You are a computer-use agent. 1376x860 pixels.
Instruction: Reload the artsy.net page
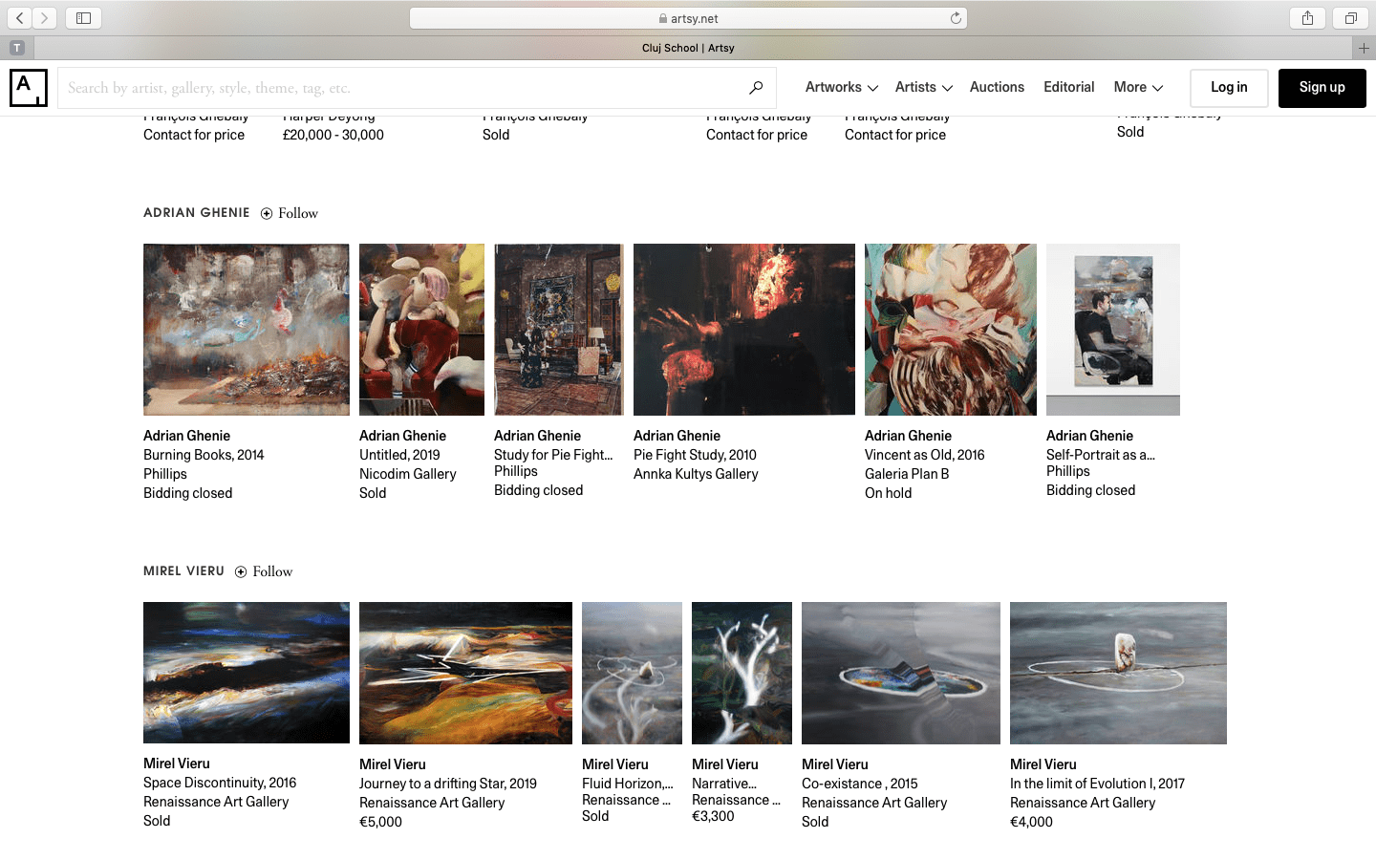956,18
